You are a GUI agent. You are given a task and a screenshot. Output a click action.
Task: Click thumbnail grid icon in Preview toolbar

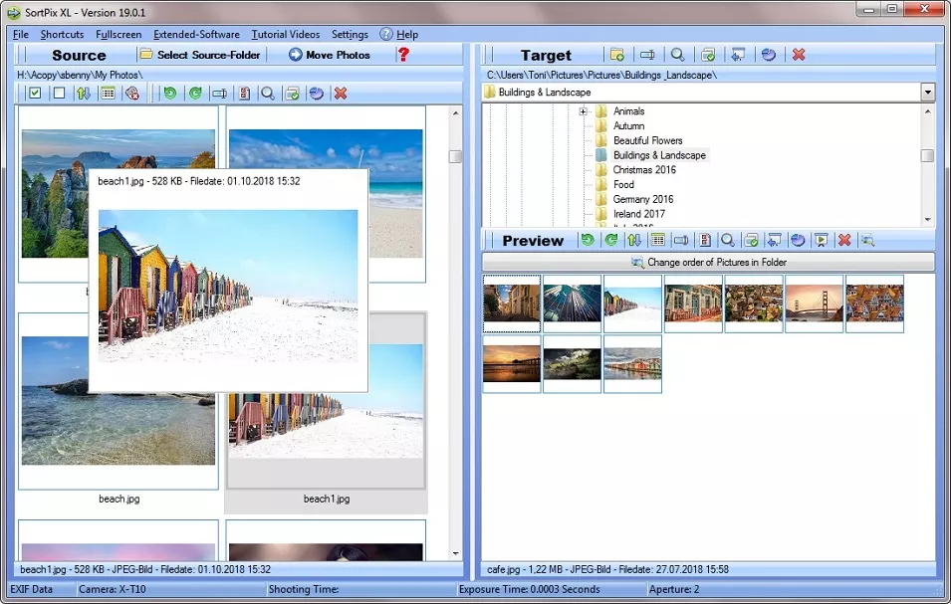pos(658,240)
